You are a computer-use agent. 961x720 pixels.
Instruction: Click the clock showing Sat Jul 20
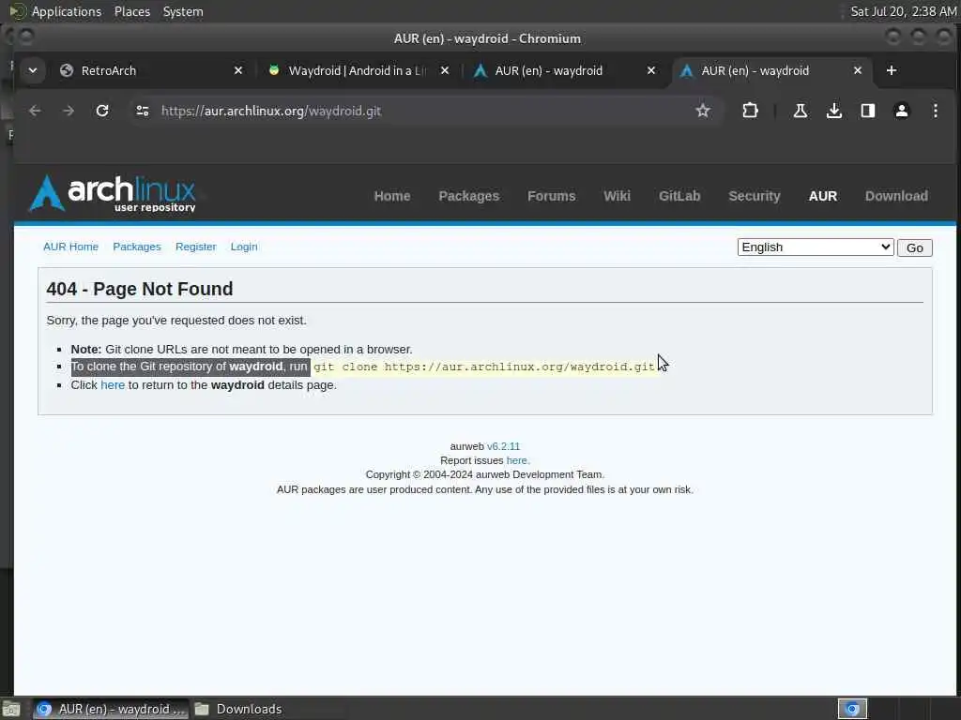point(904,11)
